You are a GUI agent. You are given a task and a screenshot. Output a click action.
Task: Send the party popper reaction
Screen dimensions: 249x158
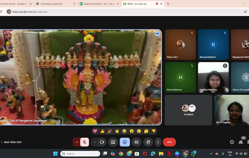(x=110, y=131)
